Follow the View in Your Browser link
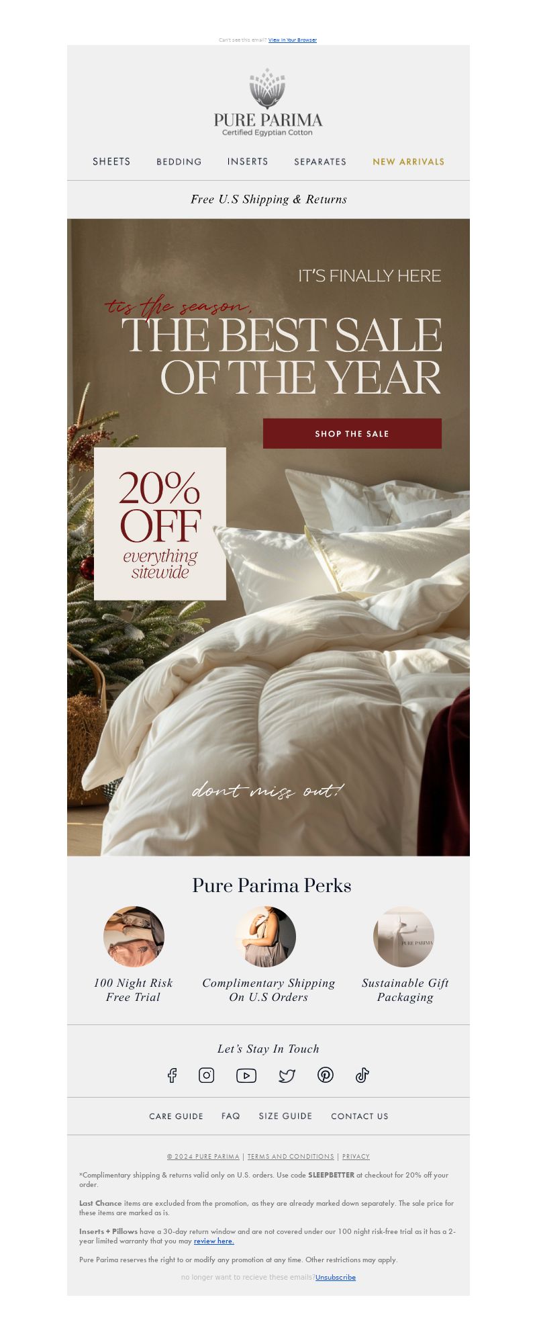The height and width of the screenshot is (1322, 537). click(x=293, y=40)
